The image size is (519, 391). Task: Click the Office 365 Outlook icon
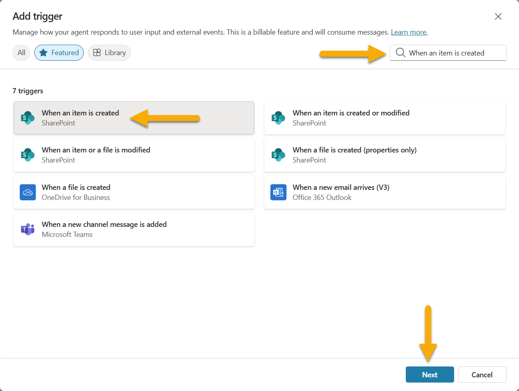[x=278, y=192]
